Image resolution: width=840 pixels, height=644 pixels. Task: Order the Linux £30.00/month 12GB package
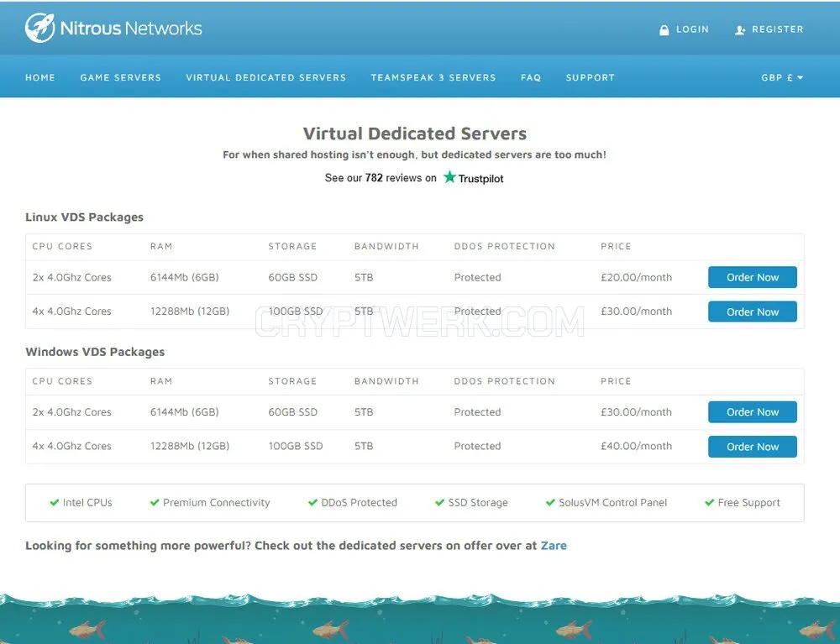click(752, 312)
